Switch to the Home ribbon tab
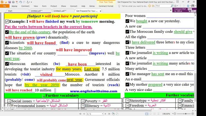This screenshot has height=116, width=206. click(14, 6)
